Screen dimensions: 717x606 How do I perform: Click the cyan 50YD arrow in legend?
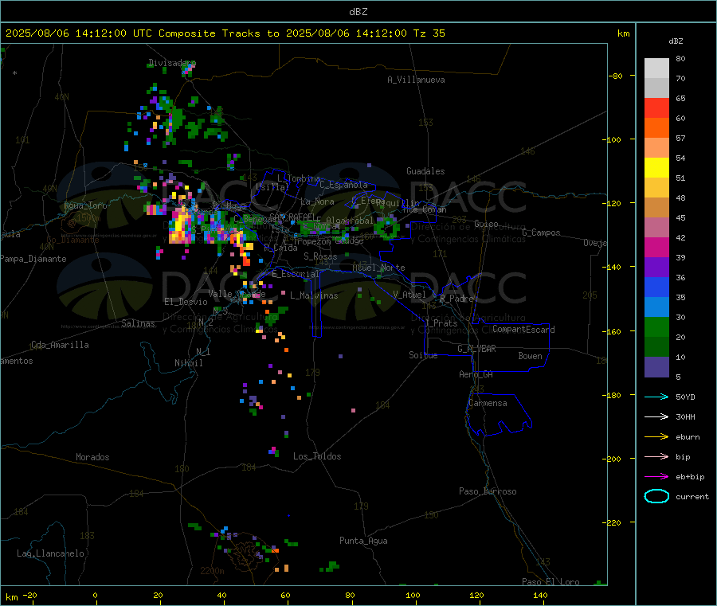point(656,397)
